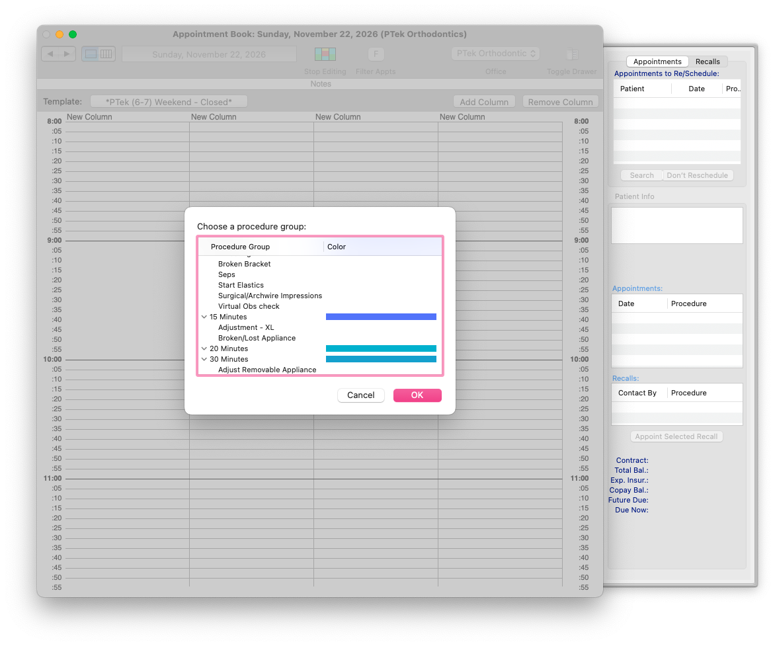Screen dimensions: 773x646
Task: Click the Search button in drawer
Action: tap(641, 175)
